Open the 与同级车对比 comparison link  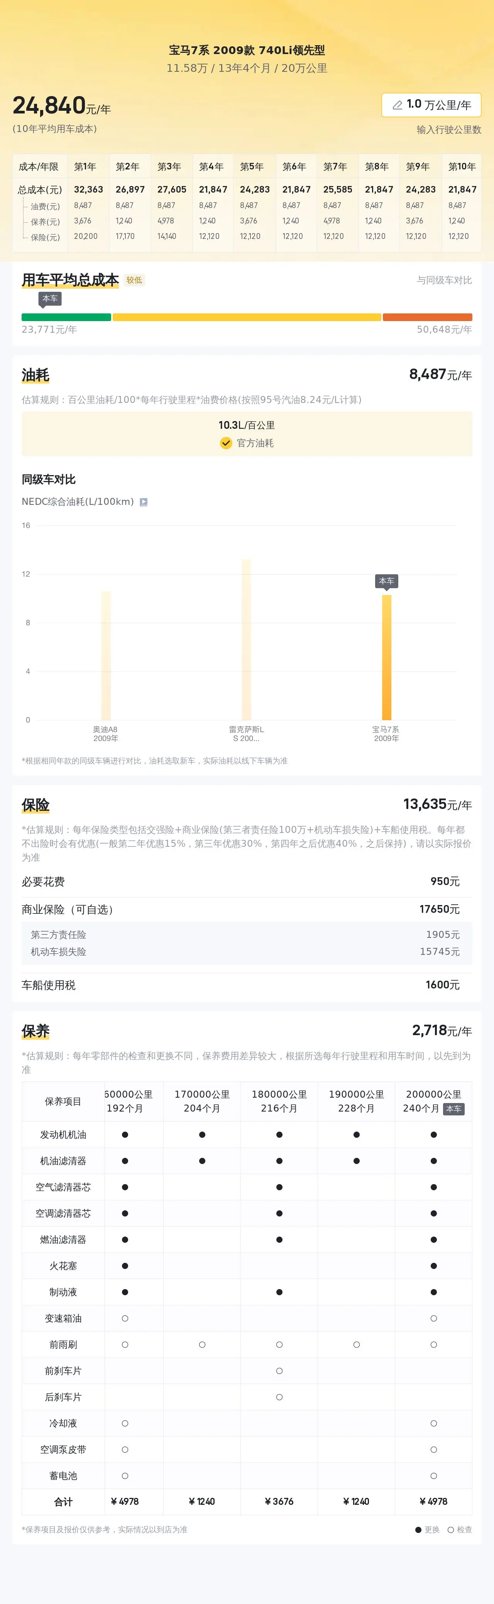pos(444,280)
